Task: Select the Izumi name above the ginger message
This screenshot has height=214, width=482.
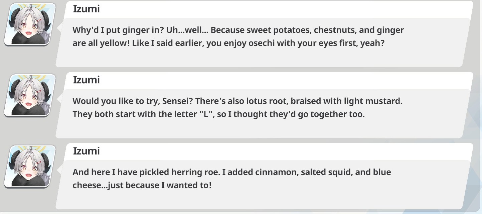Action: pos(86,9)
